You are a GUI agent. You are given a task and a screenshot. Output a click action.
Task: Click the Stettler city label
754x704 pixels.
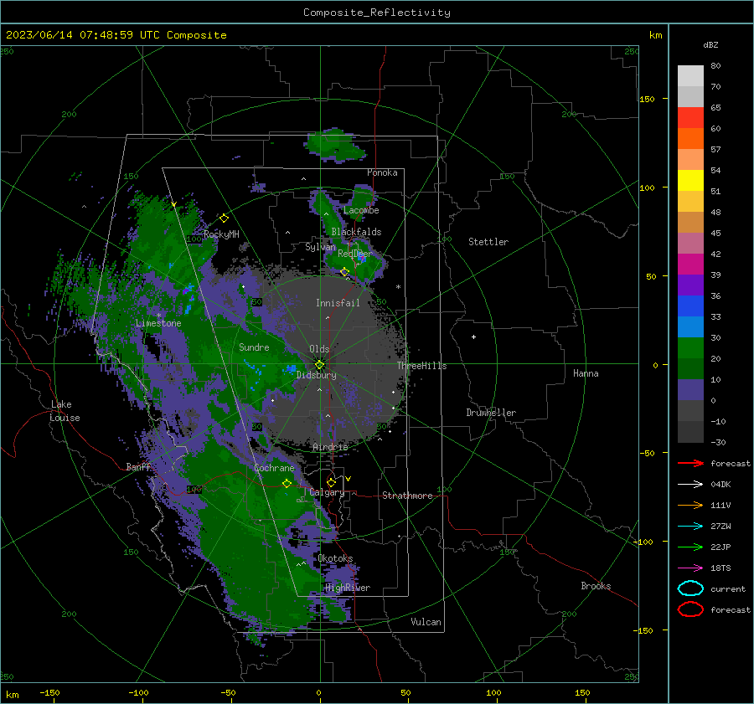(x=488, y=242)
